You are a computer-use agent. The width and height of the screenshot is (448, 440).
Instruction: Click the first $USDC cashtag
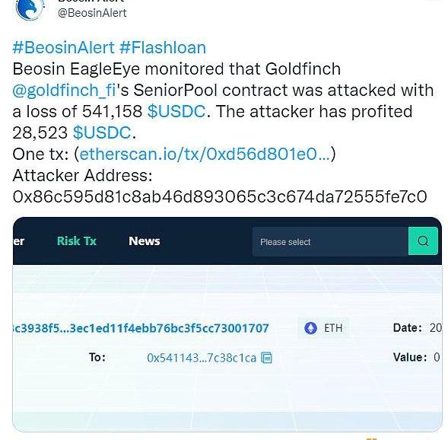coord(176,111)
